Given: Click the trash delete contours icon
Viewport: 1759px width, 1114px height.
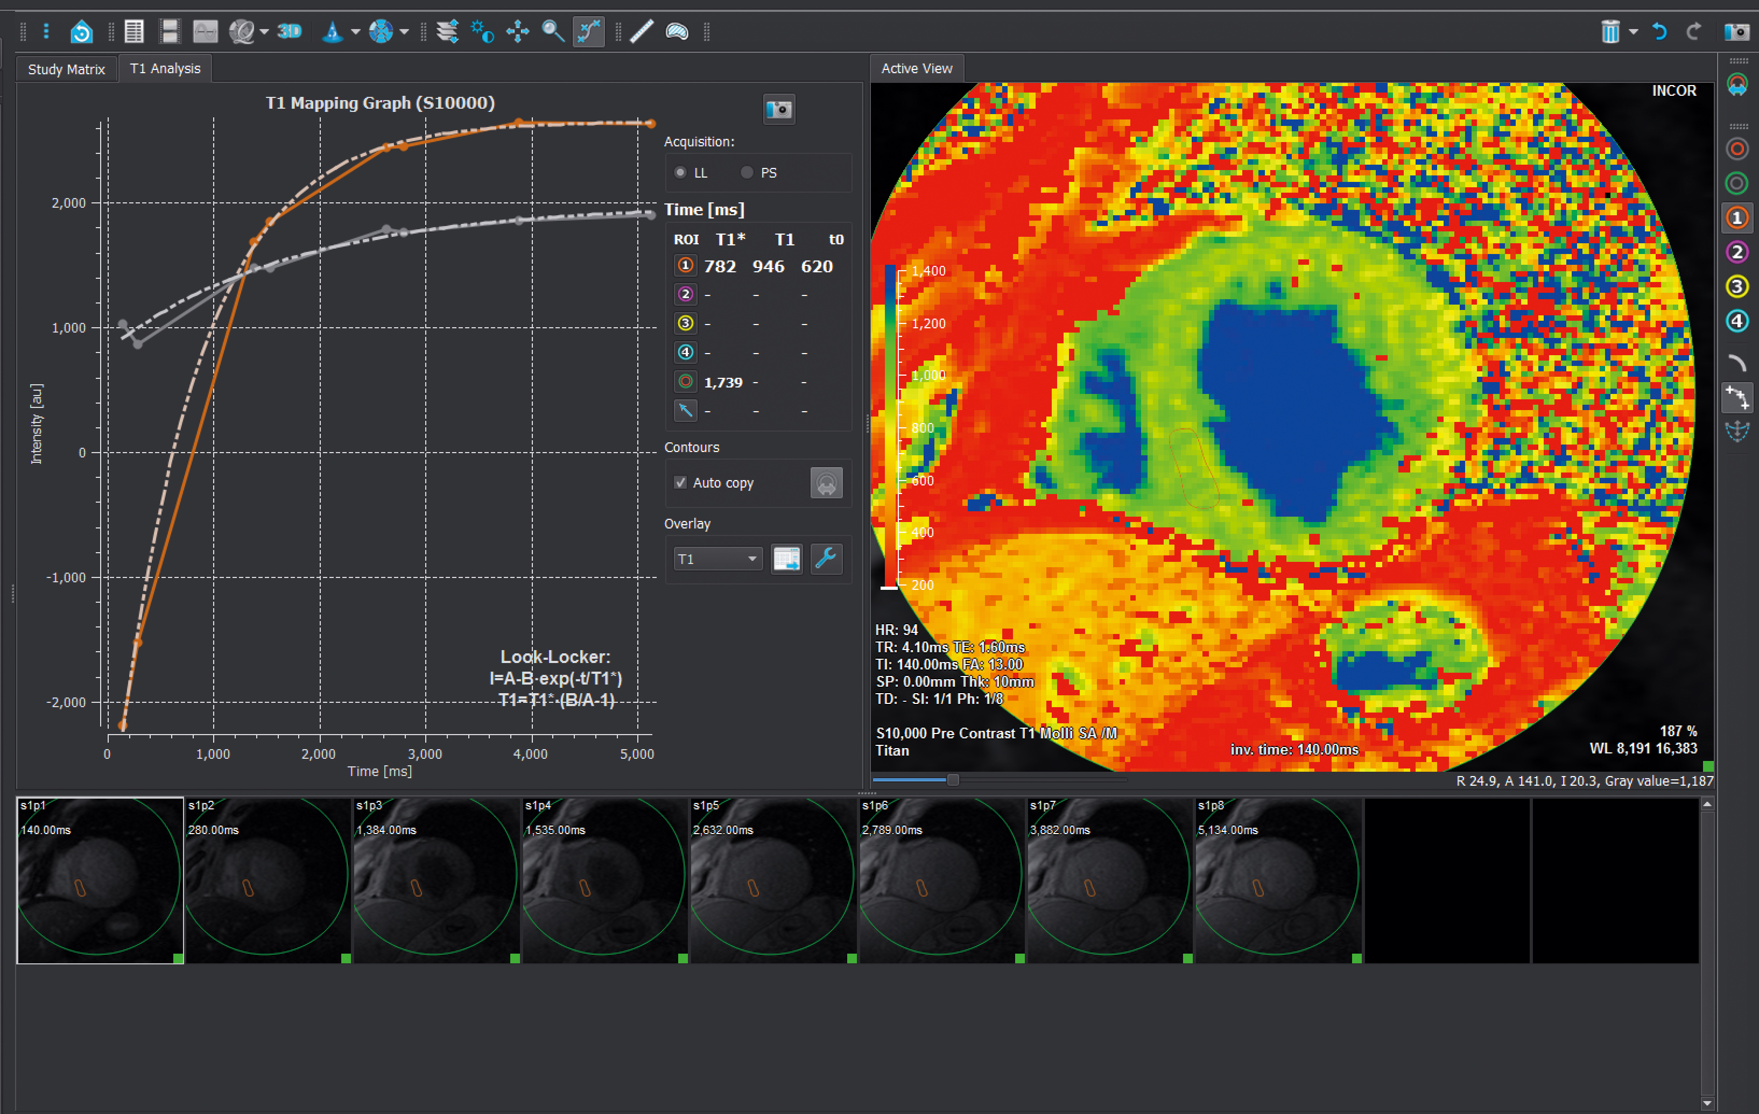Looking at the screenshot, I should (x=1610, y=31).
